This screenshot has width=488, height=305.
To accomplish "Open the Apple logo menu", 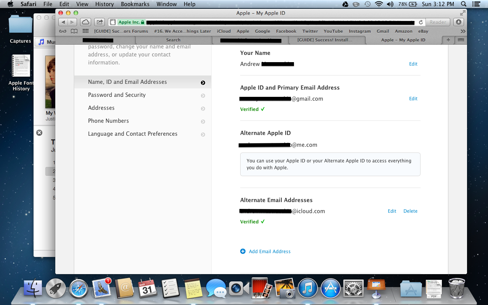I will point(10,4).
